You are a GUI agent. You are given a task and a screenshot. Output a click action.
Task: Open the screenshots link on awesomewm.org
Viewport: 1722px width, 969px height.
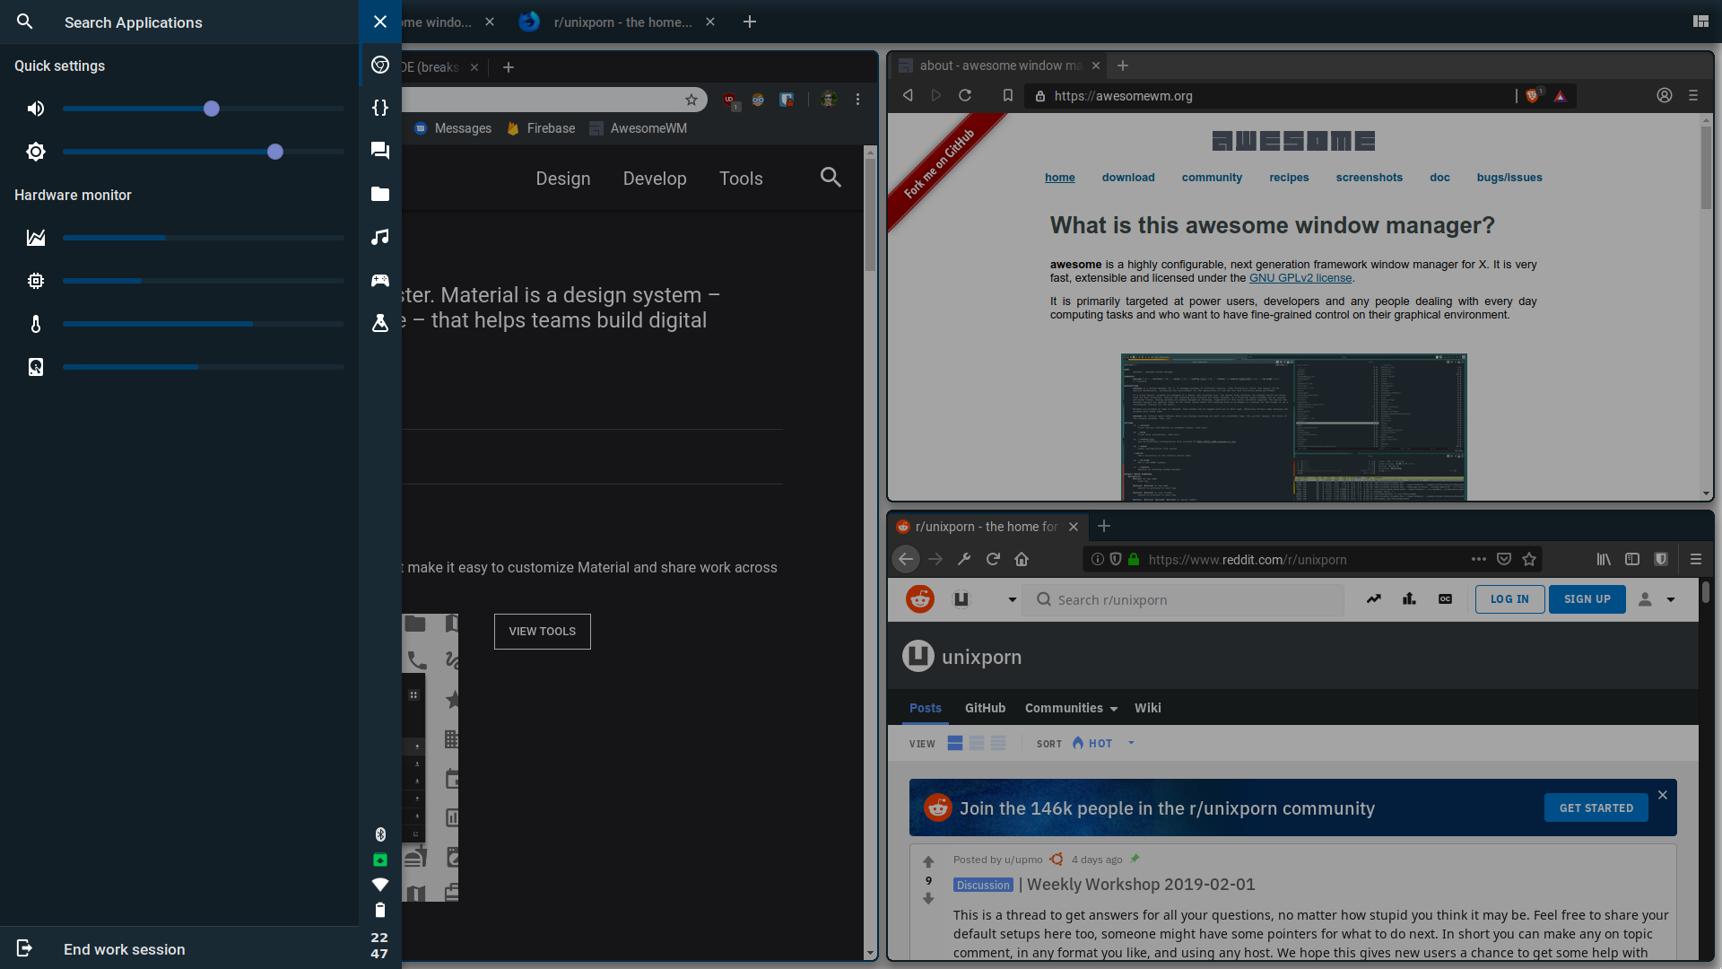(x=1369, y=178)
